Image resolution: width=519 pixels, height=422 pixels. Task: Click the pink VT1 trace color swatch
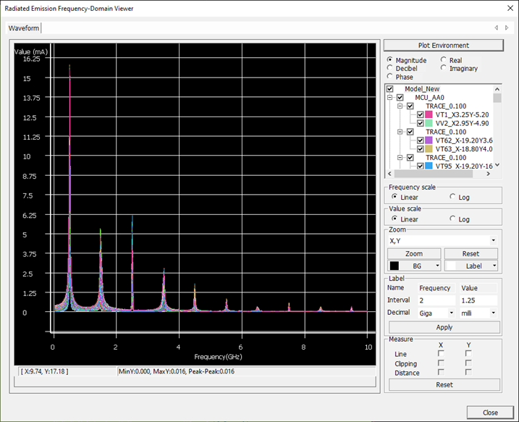click(x=429, y=114)
